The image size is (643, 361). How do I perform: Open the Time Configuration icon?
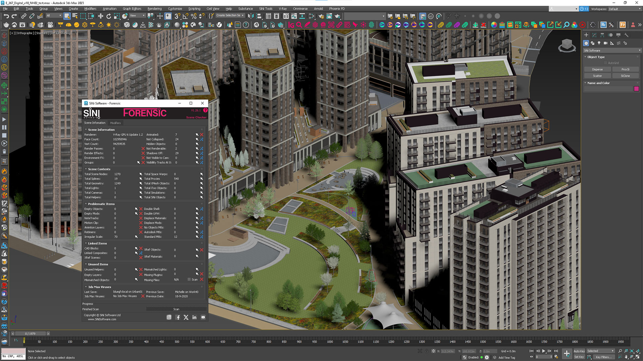click(556, 357)
